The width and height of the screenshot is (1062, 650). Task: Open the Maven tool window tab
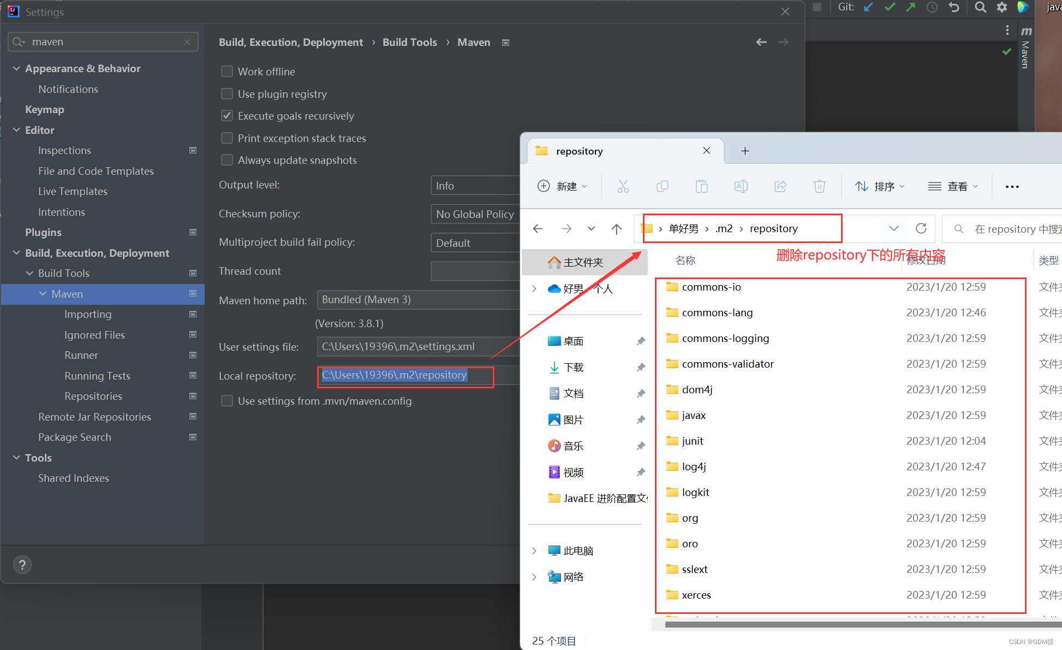(1026, 48)
